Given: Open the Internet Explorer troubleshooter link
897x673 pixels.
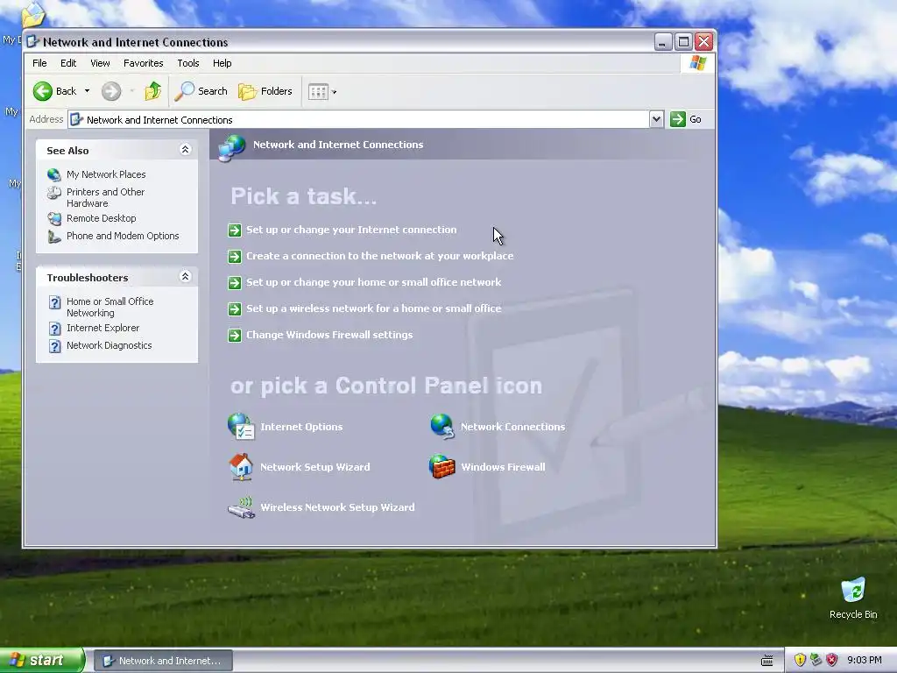Looking at the screenshot, I should click(103, 328).
